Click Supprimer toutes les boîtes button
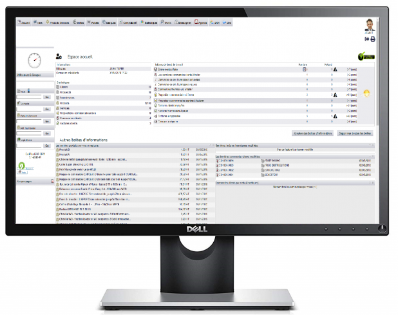398x315 pixels. pos(355,133)
